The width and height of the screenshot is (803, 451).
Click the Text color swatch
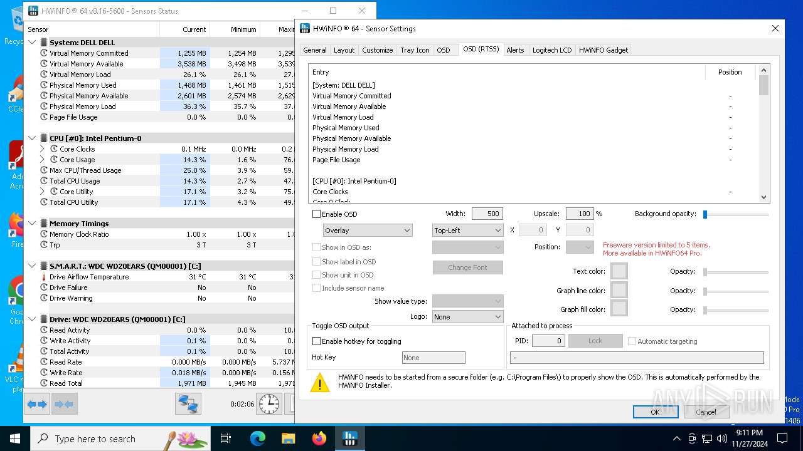click(619, 271)
